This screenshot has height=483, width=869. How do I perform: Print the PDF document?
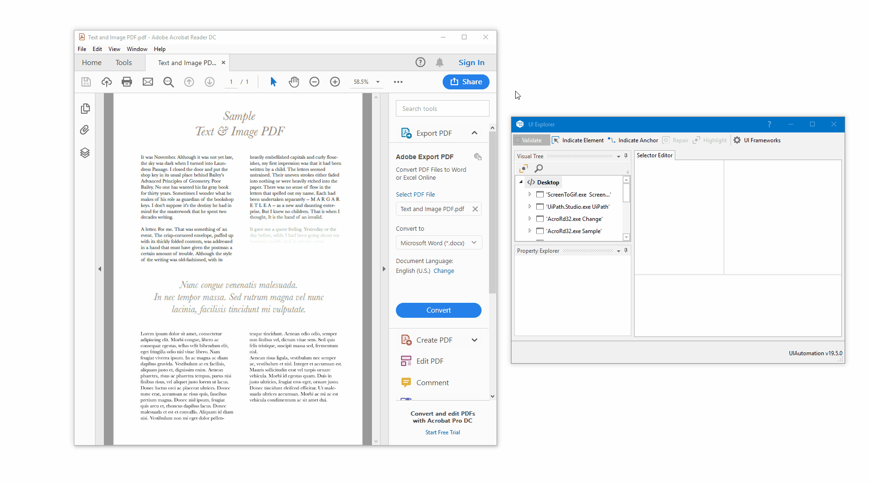[x=126, y=81]
